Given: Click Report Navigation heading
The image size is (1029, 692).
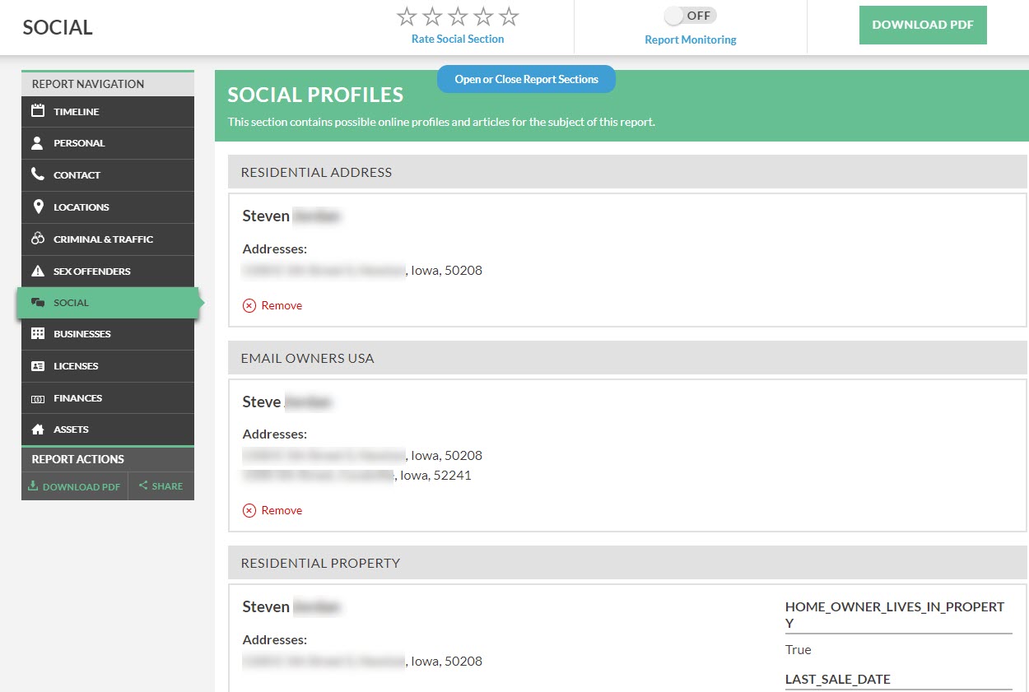Looking at the screenshot, I should click(x=88, y=84).
